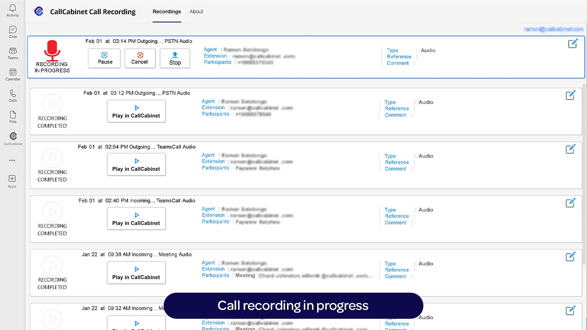Click completed play icon for 02:40 PM

(x=52, y=211)
